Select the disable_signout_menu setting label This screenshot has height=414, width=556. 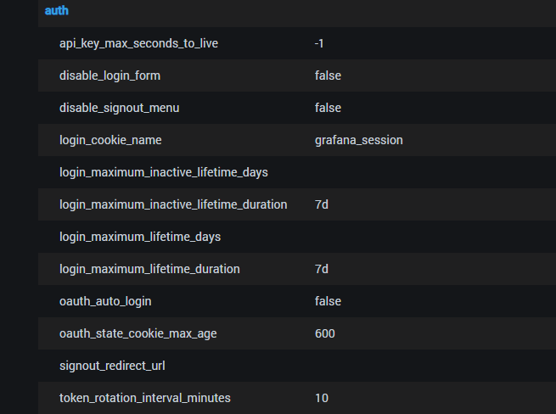click(120, 108)
